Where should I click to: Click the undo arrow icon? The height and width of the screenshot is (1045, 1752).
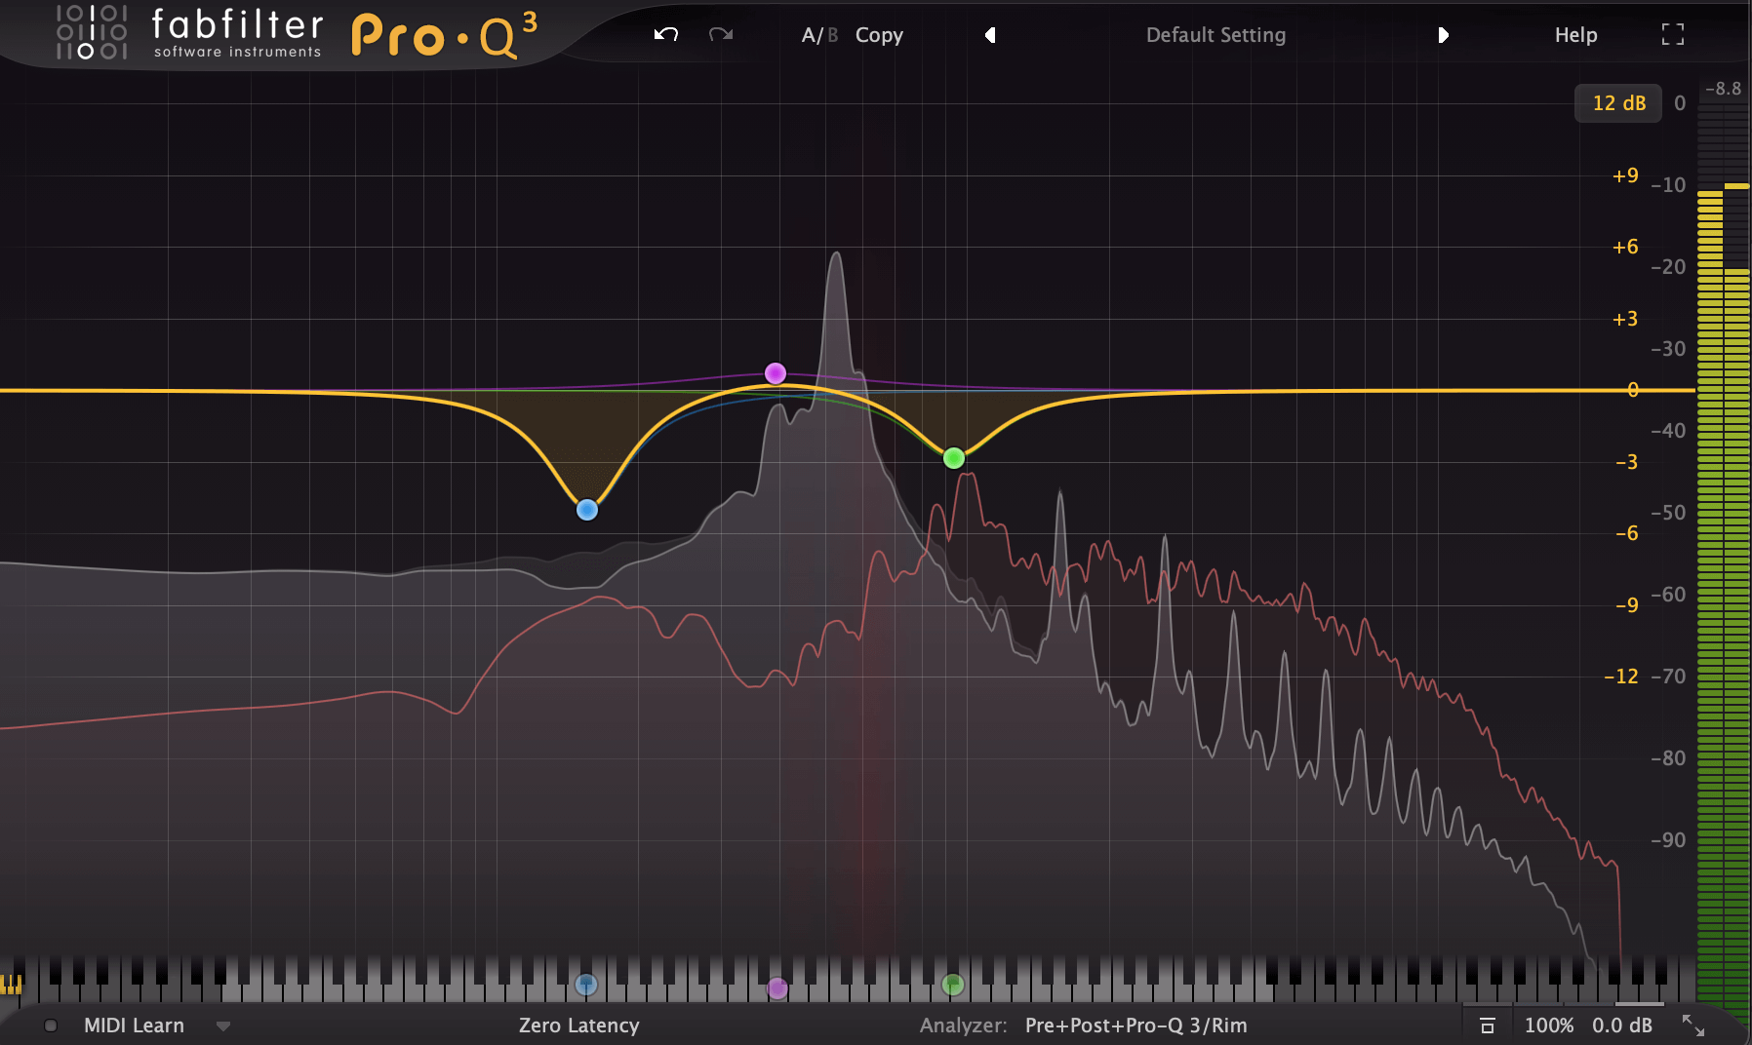pos(664,34)
